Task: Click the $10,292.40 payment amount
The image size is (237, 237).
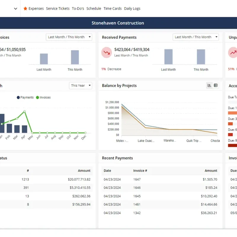Action: [x=209, y=196]
